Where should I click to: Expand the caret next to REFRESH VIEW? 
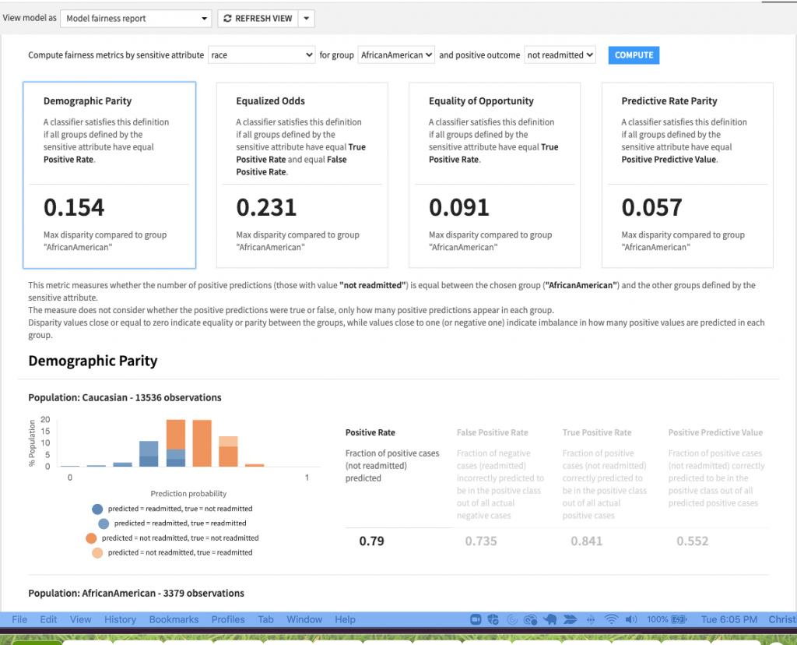[304, 18]
